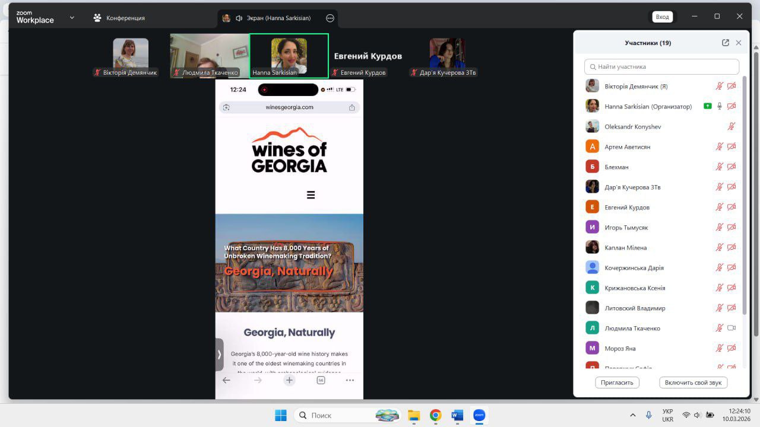
Task: Toggle Людмила Ткаченко's camera icon in list
Action: 731,328
